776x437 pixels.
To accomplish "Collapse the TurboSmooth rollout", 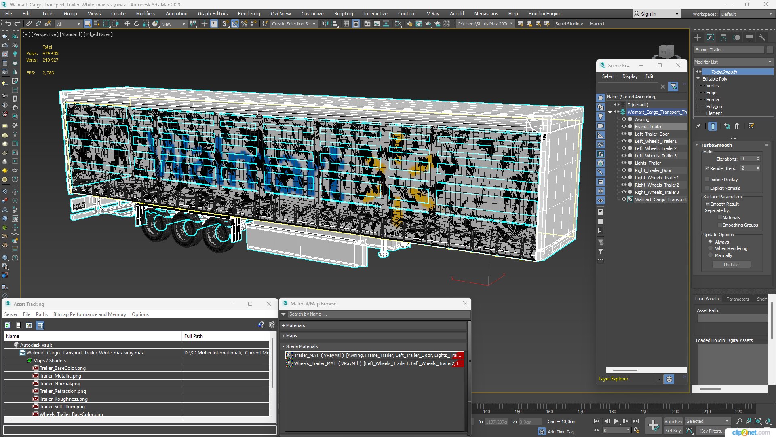I will pos(697,145).
